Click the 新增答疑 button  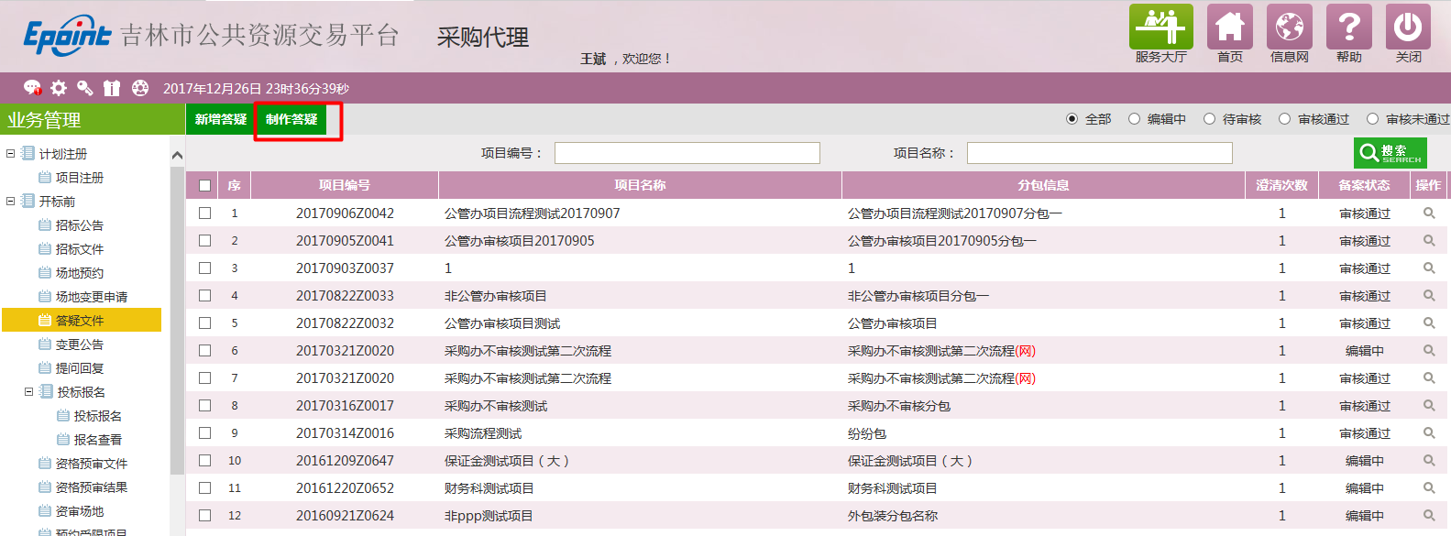tap(220, 119)
